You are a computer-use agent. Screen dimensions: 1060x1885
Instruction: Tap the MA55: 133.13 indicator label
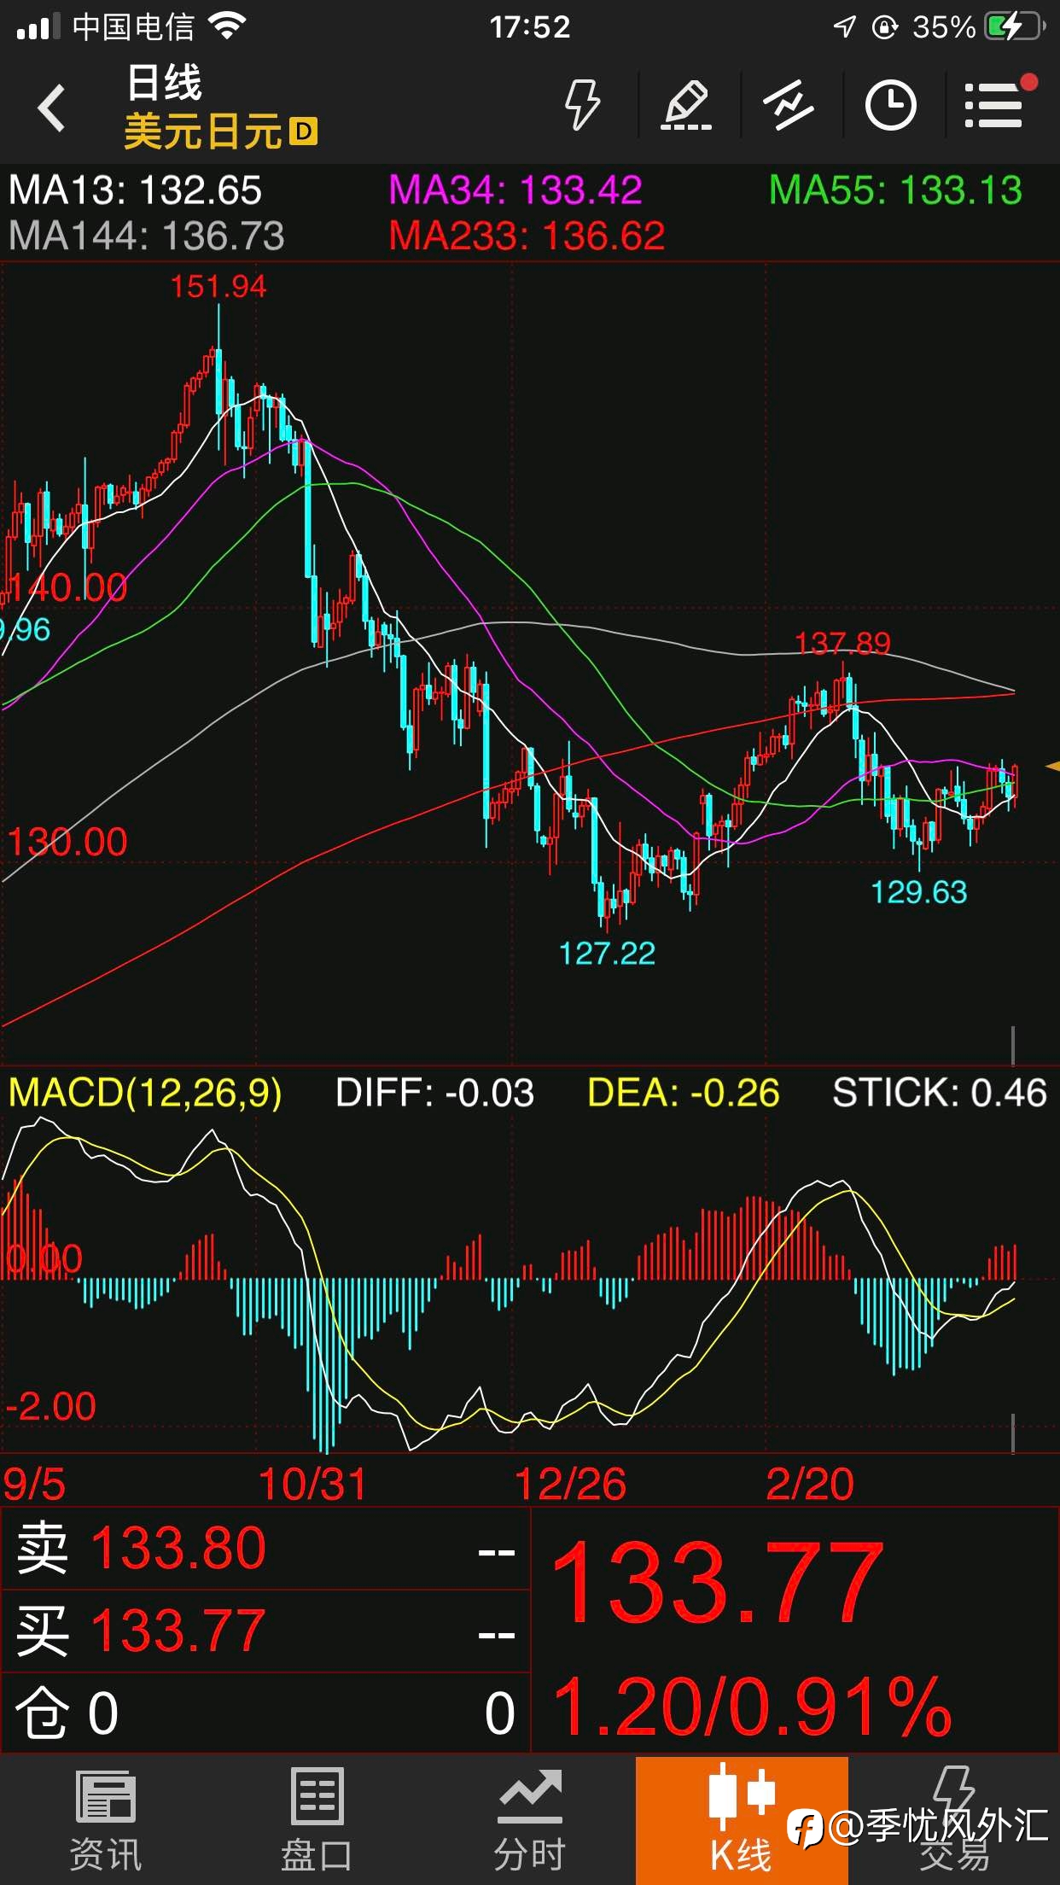895,190
